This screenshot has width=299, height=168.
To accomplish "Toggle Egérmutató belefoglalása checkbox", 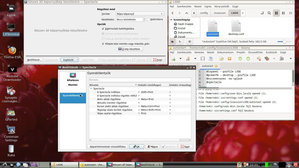I will (x=103, y=29).
